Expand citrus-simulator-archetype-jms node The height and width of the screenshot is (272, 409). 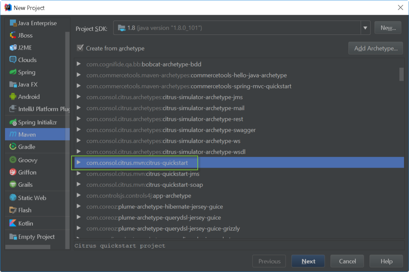[79, 97]
